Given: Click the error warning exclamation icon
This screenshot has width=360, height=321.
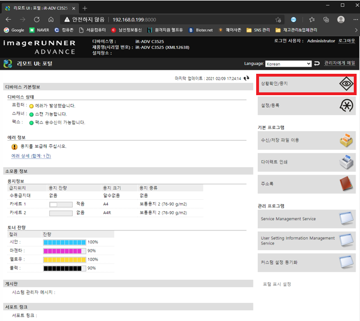Looking at the screenshot, I should click(15, 146).
